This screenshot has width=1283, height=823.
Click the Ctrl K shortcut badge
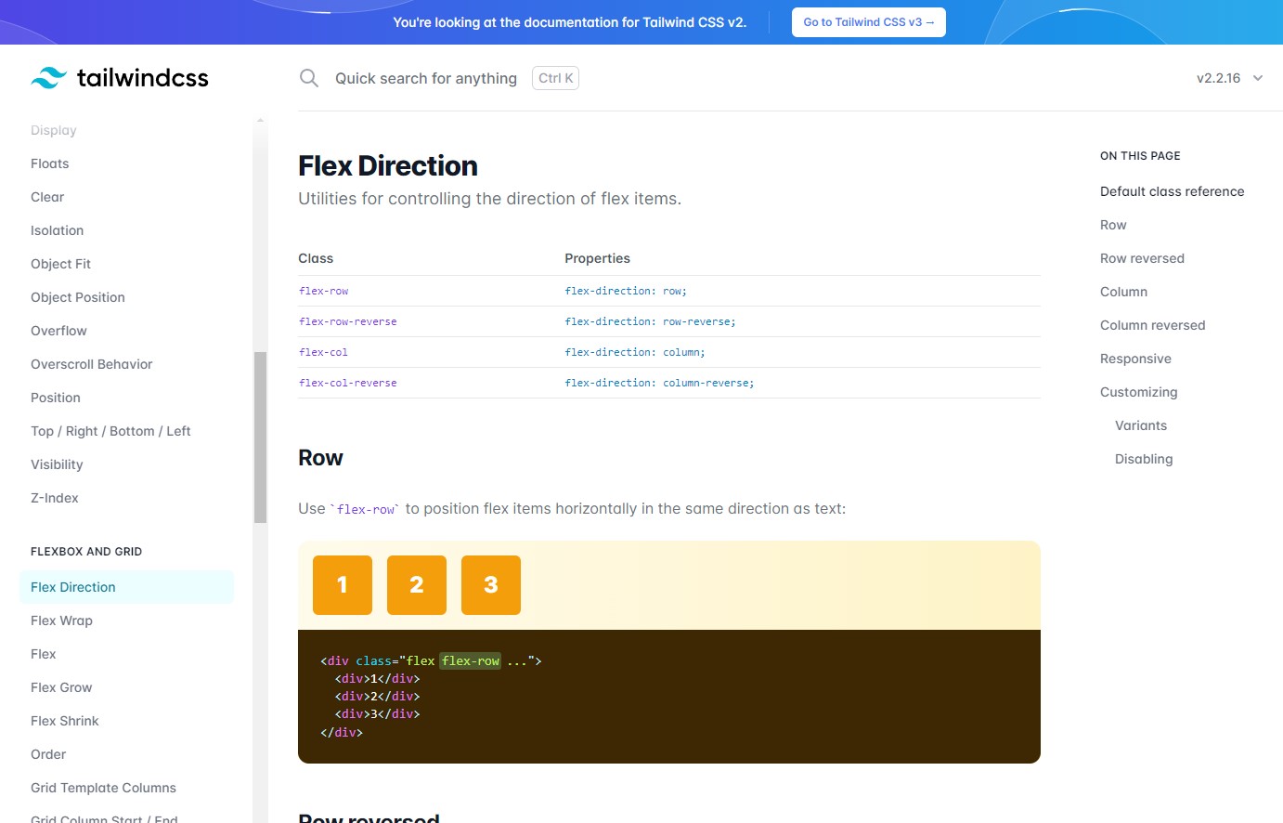(555, 78)
